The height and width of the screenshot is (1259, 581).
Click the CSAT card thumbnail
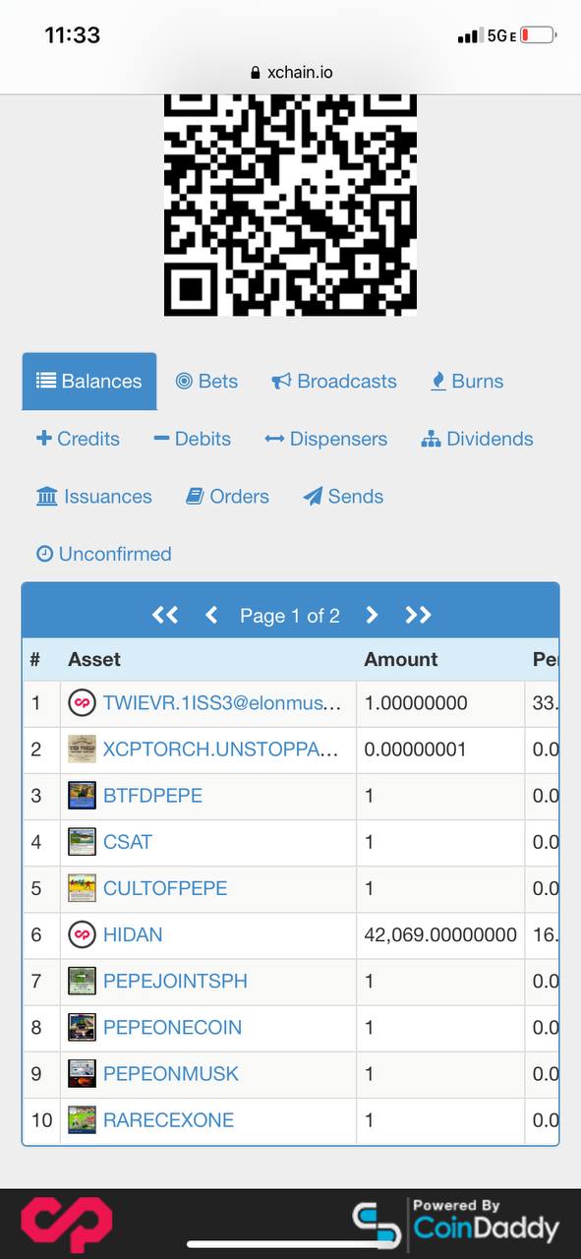[x=82, y=842]
